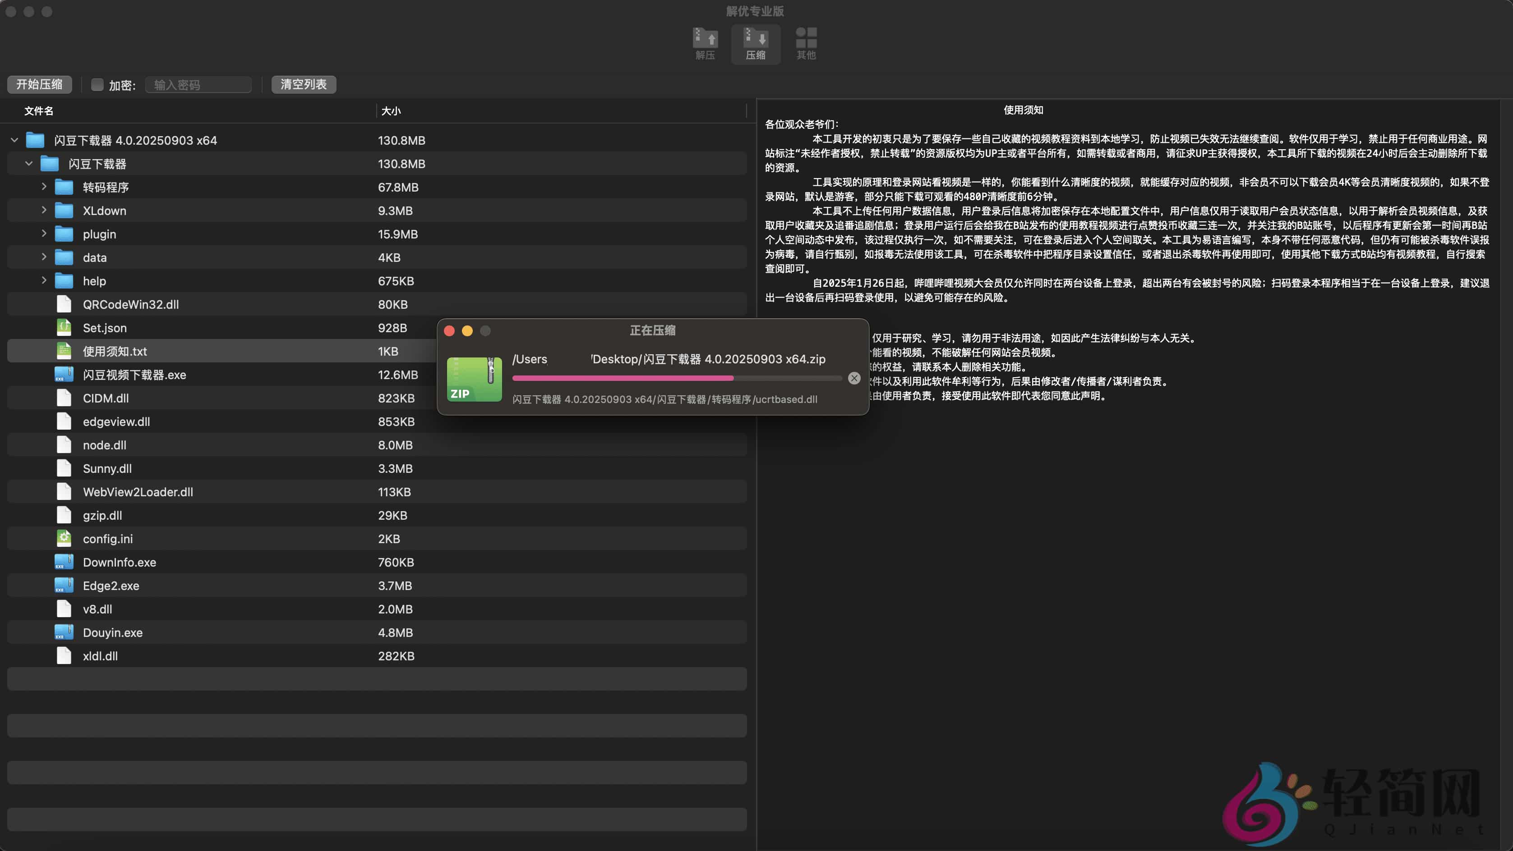Click the Douyin.exe executable icon
The height and width of the screenshot is (851, 1513).
click(64, 632)
